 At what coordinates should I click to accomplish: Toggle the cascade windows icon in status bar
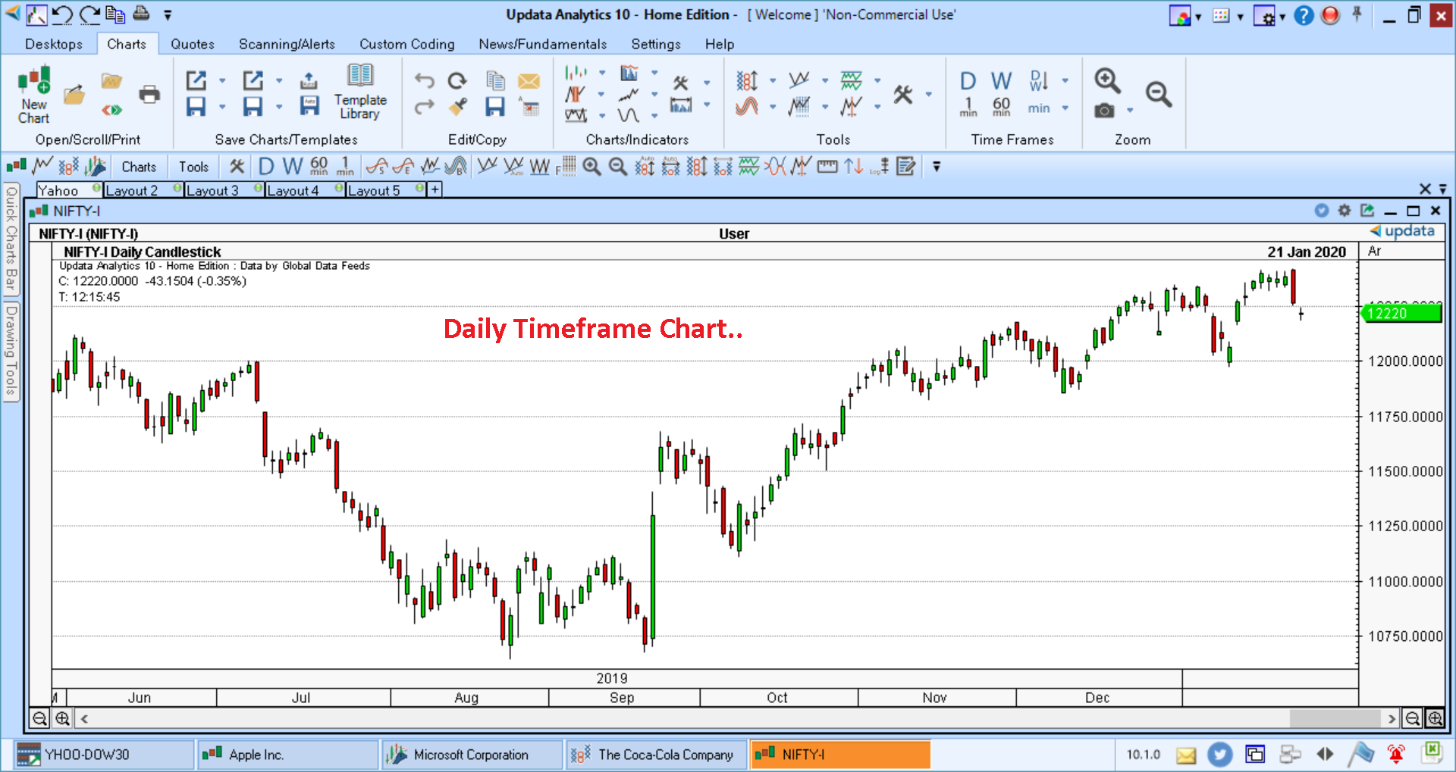click(1255, 754)
